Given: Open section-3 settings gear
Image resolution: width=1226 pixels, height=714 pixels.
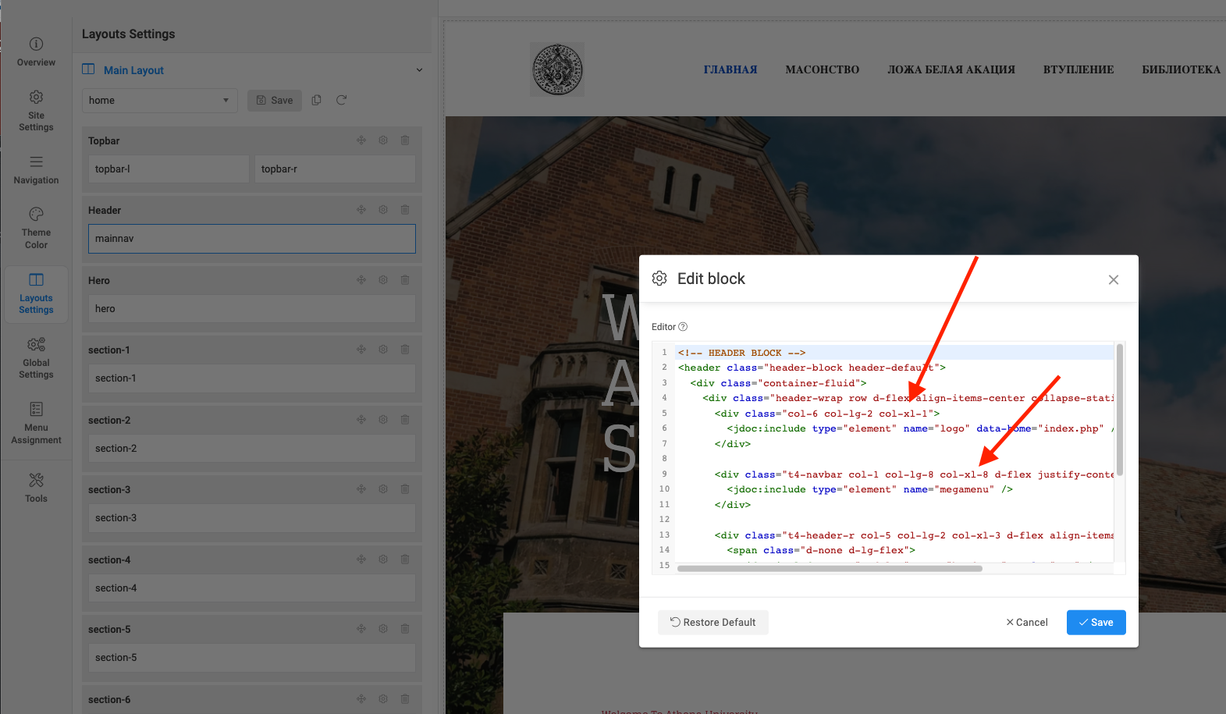Looking at the screenshot, I should (x=383, y=489).
